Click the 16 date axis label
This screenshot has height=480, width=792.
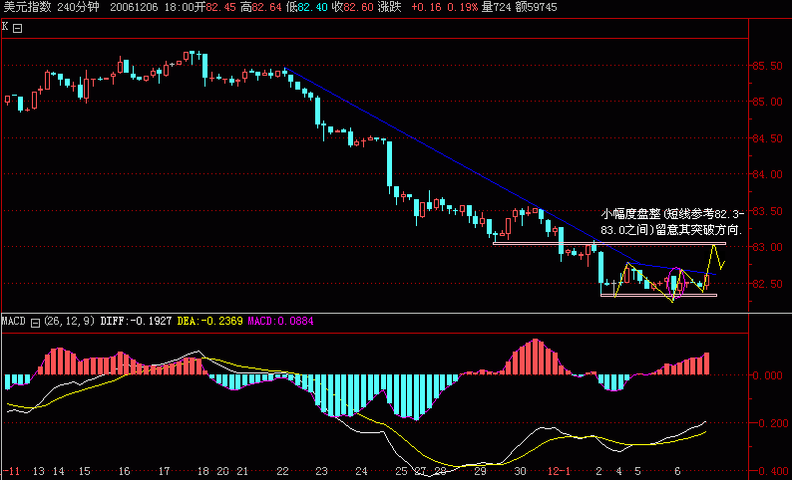pos(125,471)
